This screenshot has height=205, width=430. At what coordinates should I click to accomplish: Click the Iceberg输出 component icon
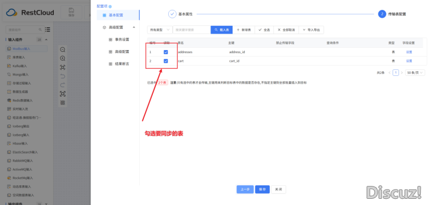coord(9,126)
